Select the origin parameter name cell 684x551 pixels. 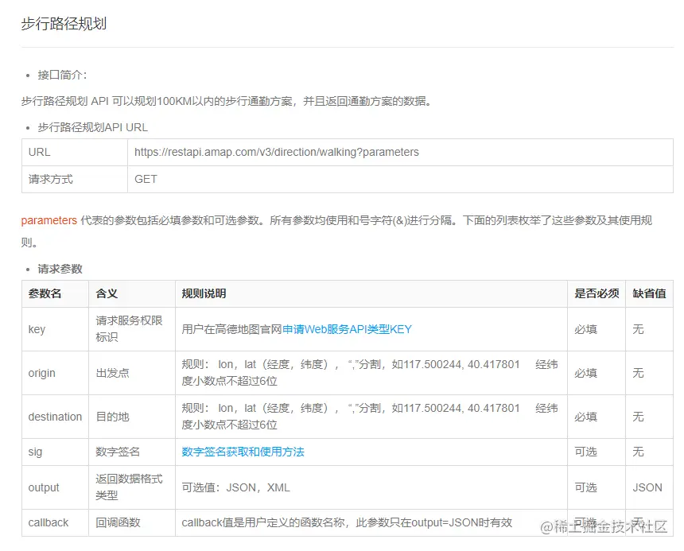coord(55,373)
